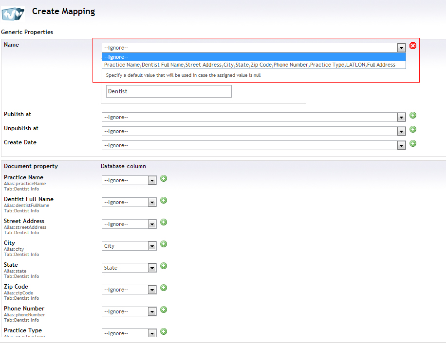Click green plus icon beside Street Address

pos(164,222)
